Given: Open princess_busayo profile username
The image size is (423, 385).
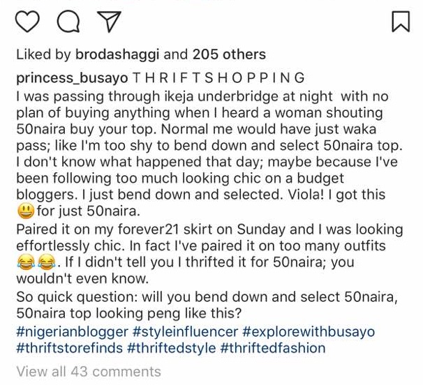Looking at the screenshot, I should click(71, 77).
